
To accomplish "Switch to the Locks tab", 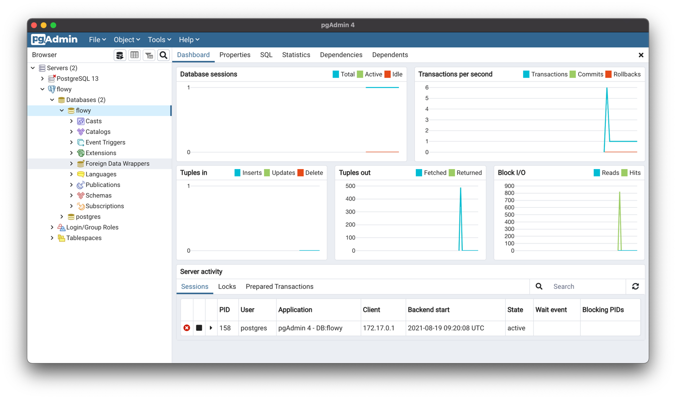I will click(227, 286).
